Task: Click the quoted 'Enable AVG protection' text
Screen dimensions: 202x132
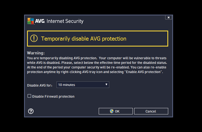Action: (x=143, y=72)
